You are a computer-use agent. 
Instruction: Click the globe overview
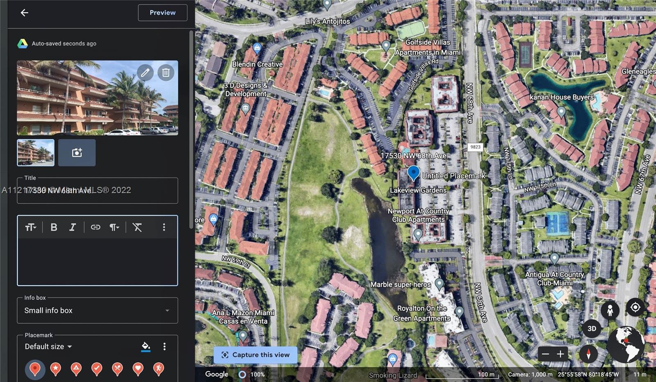point(626,345)
